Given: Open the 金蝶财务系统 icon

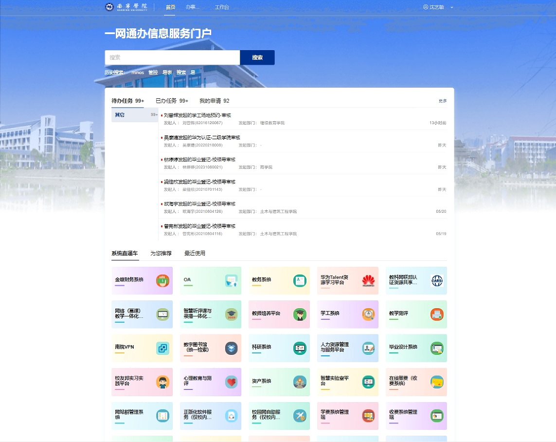Looking at the screenshot, I should [x=162, y=280].
